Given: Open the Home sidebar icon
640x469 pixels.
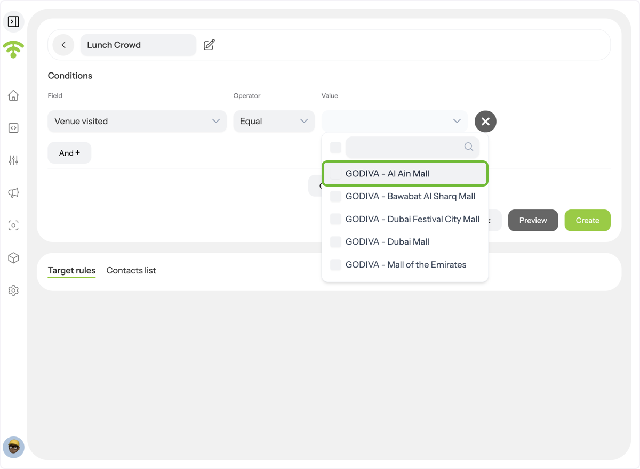Looking at the screenshot, I should point(14,95).
